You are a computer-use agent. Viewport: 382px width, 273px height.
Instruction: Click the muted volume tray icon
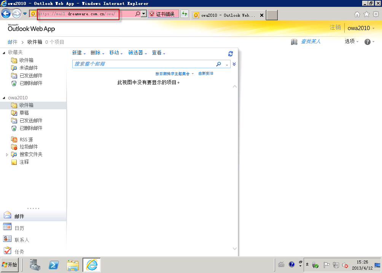coord(345,265)
